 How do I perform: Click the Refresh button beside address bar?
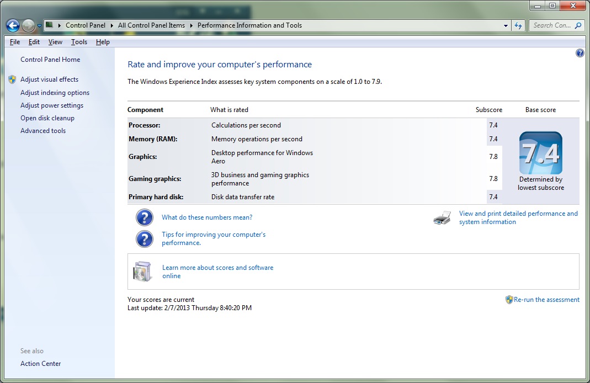pos(518,25)
